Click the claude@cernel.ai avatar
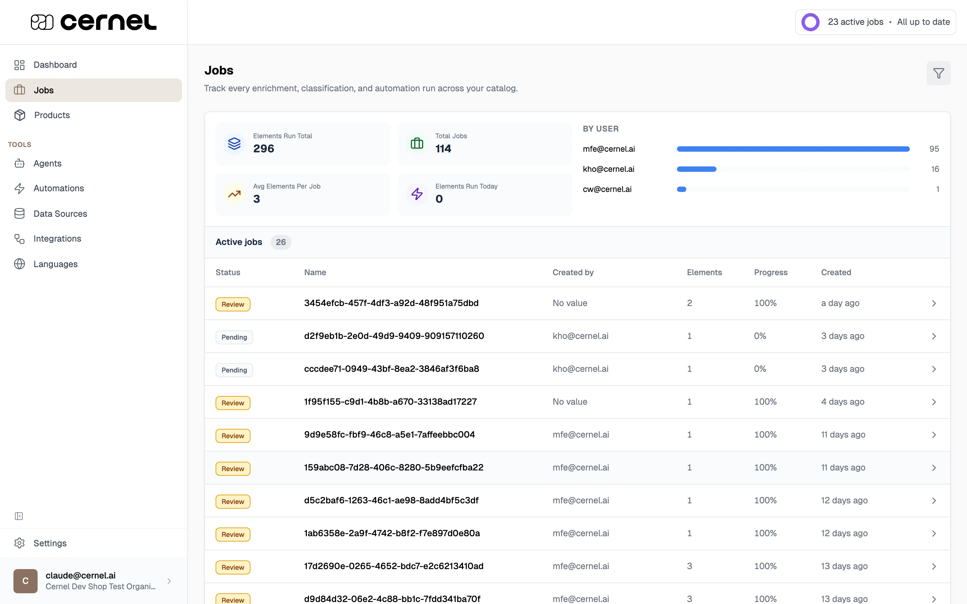Screen dimensions: 967x604 [x=26, y=581]
